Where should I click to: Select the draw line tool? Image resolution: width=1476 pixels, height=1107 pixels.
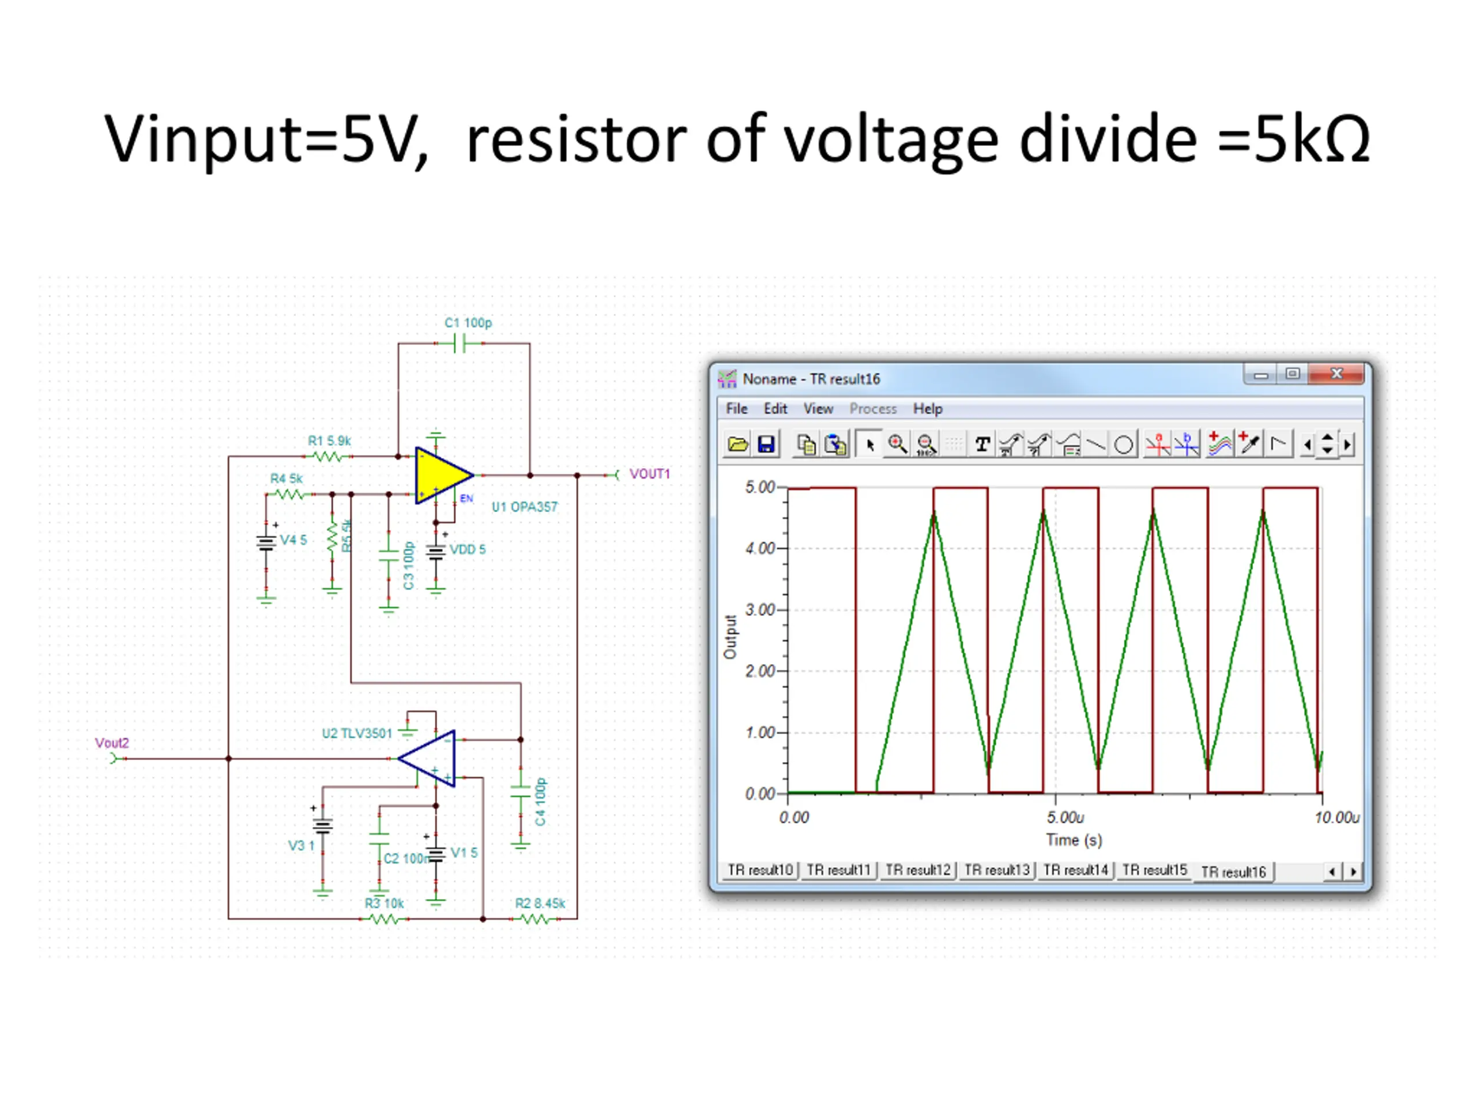click(x=1095, y=445)
